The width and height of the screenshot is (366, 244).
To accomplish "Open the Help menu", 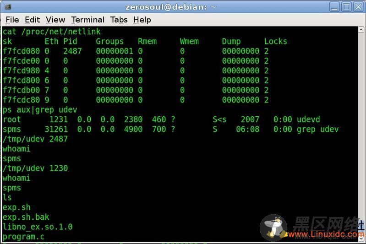I will (142, 20).
